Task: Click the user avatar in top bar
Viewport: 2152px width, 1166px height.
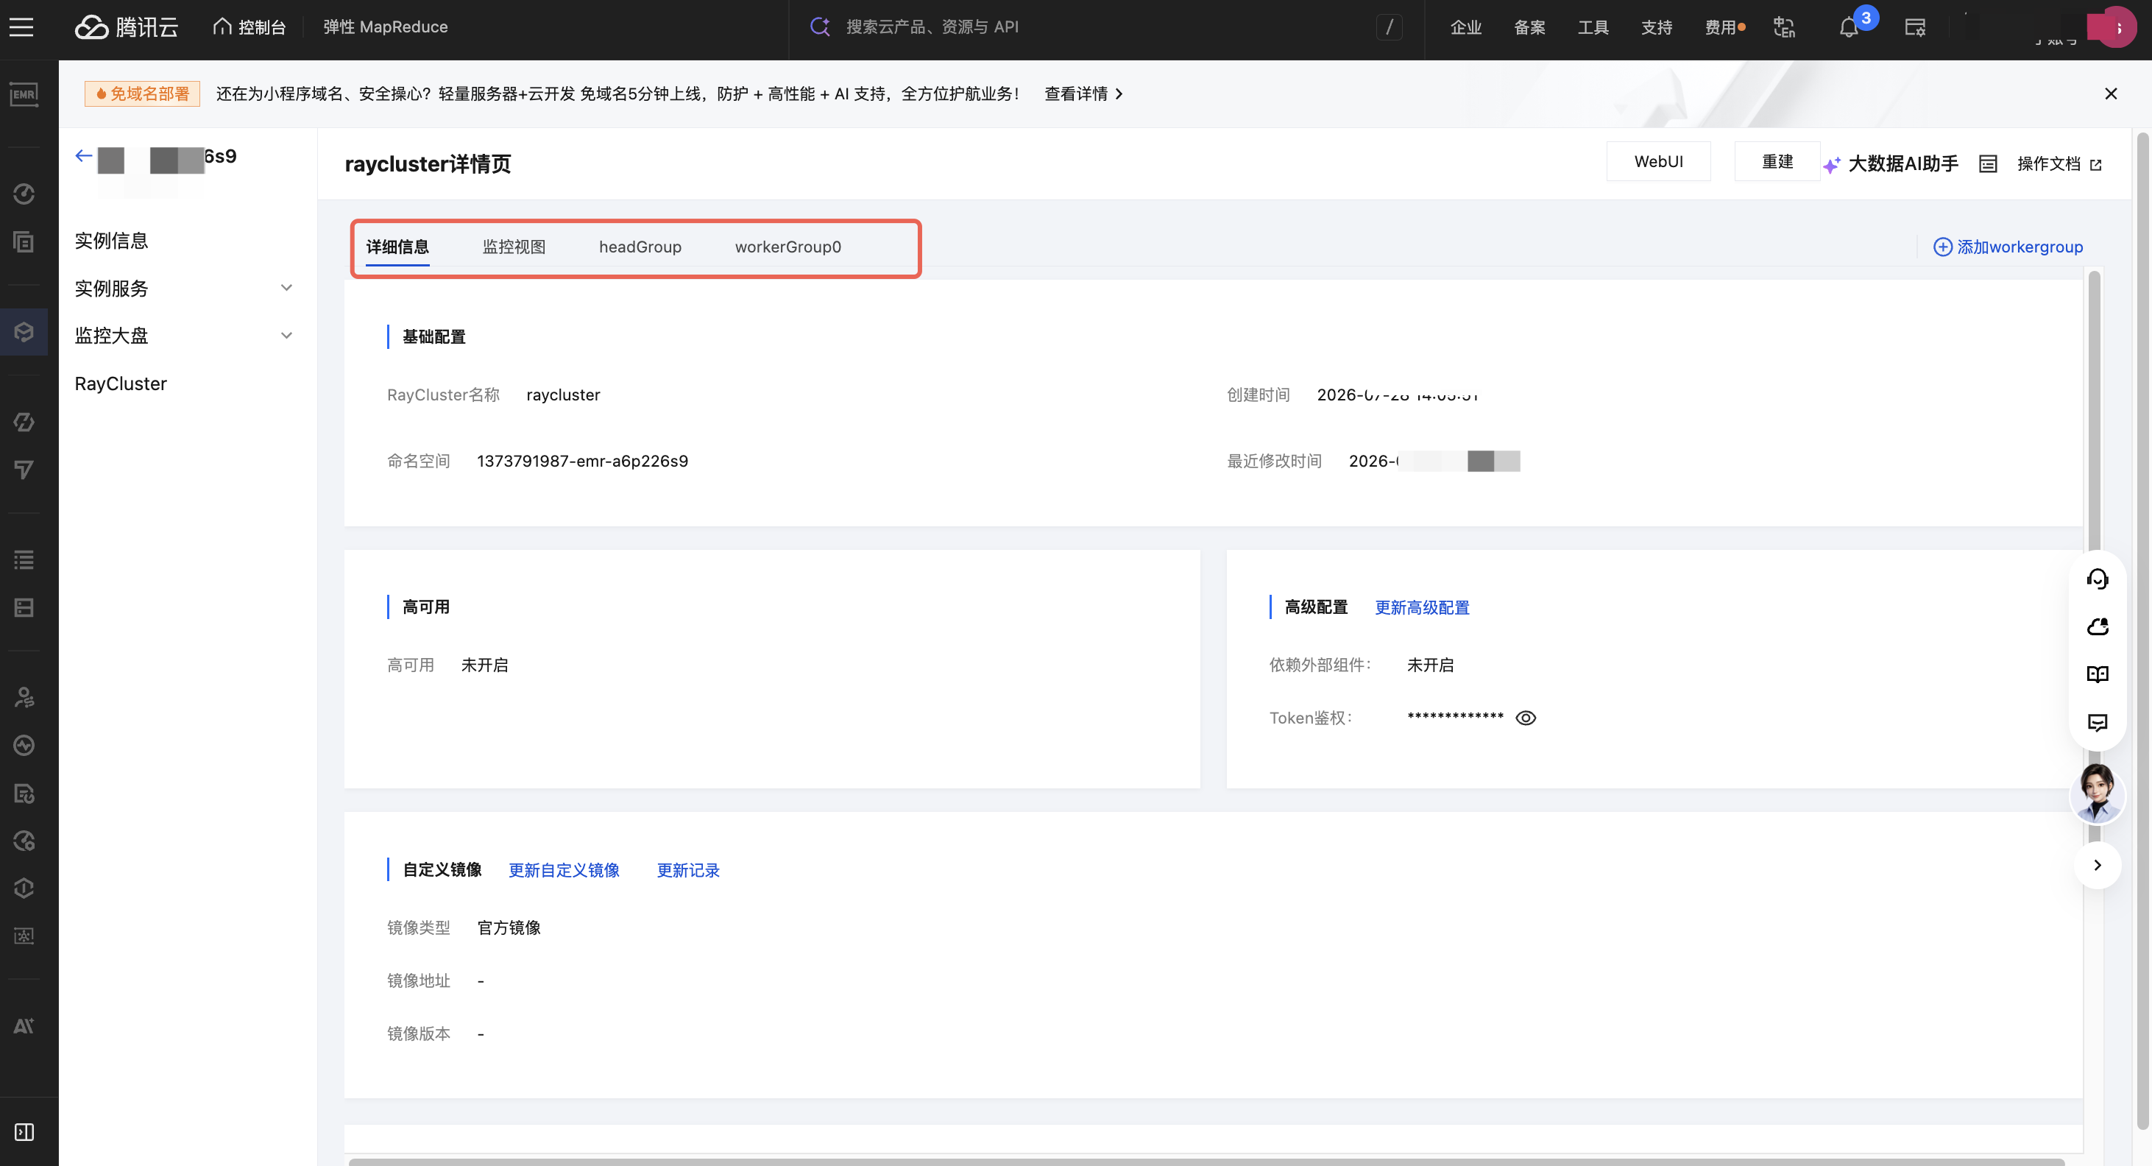Action: click(2115, 27)
